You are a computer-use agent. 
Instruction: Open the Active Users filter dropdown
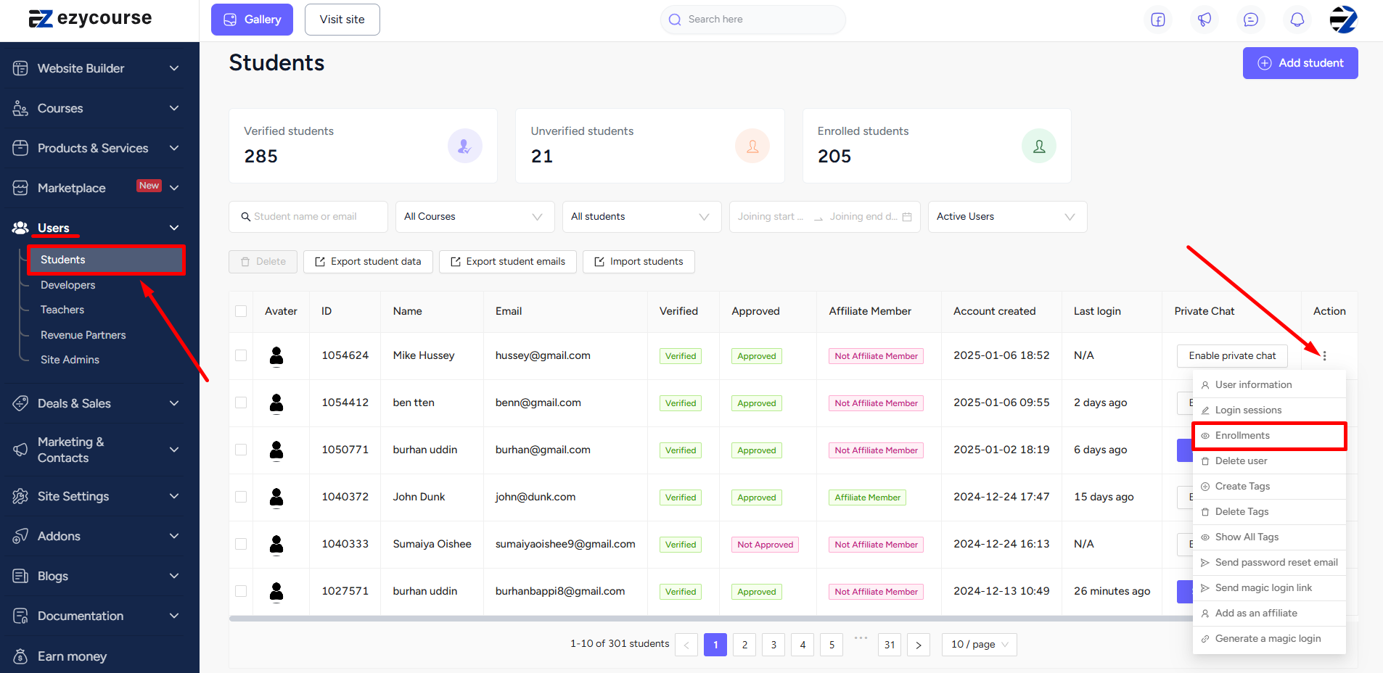point(1007,217)
